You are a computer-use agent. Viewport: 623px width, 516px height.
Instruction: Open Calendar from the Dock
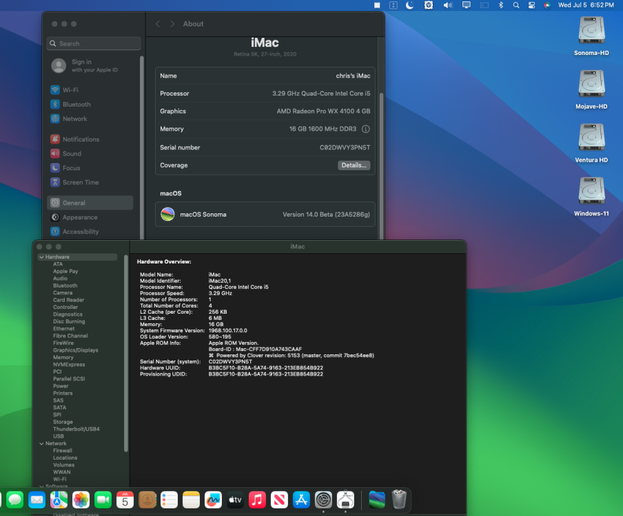click(x=125, y=499)
